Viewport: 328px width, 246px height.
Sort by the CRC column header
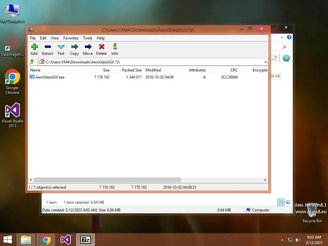coord(223,70)
